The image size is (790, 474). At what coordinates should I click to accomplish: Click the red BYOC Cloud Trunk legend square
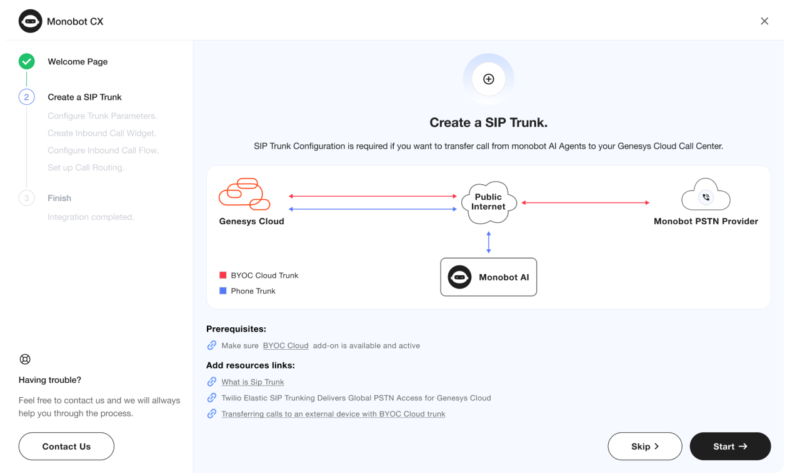click(222, 275)
